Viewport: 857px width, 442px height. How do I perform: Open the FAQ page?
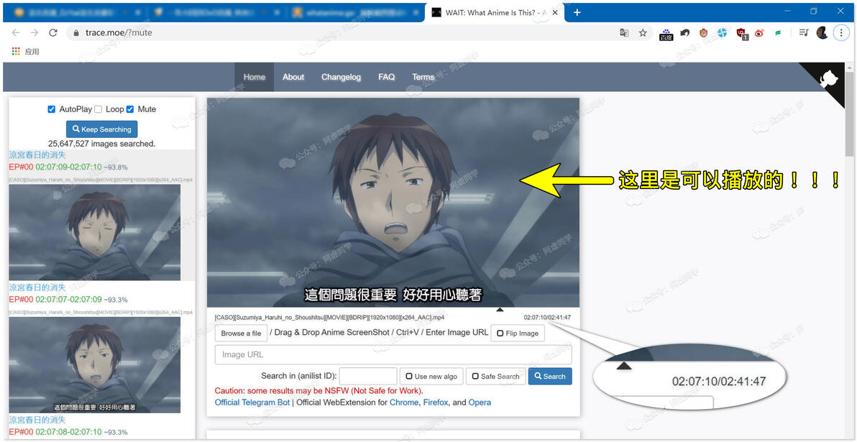pos(386,77)
